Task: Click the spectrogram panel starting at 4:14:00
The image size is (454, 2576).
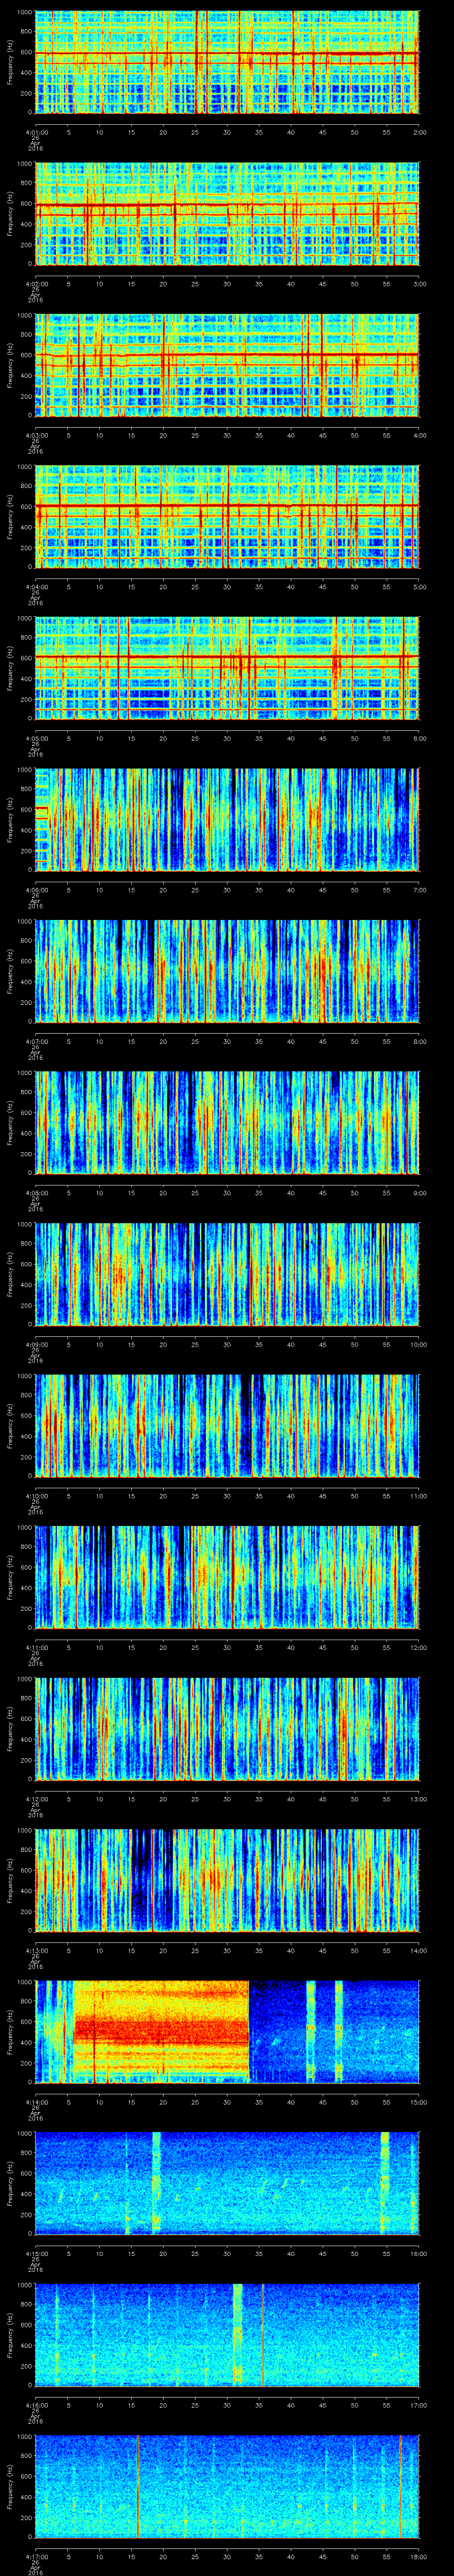Action: 227,2033
